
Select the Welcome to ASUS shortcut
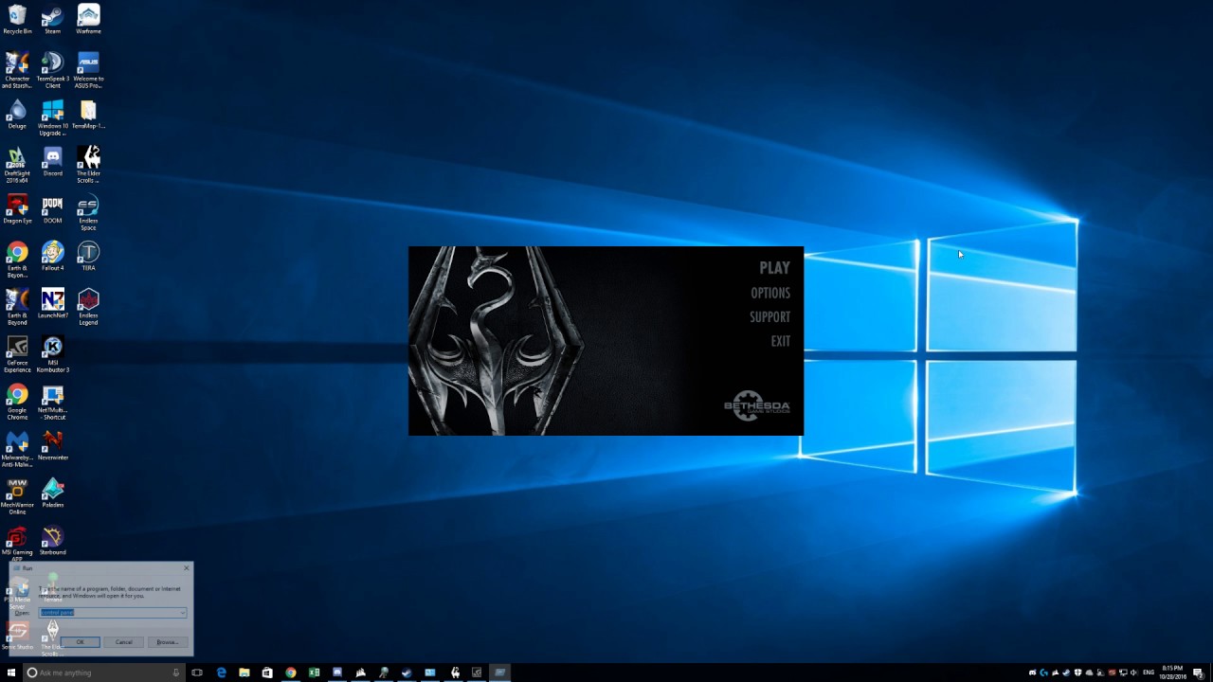tap(88, 70)
